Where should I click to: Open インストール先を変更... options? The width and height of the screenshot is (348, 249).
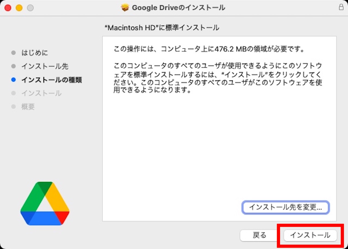(x=285, y=207)
